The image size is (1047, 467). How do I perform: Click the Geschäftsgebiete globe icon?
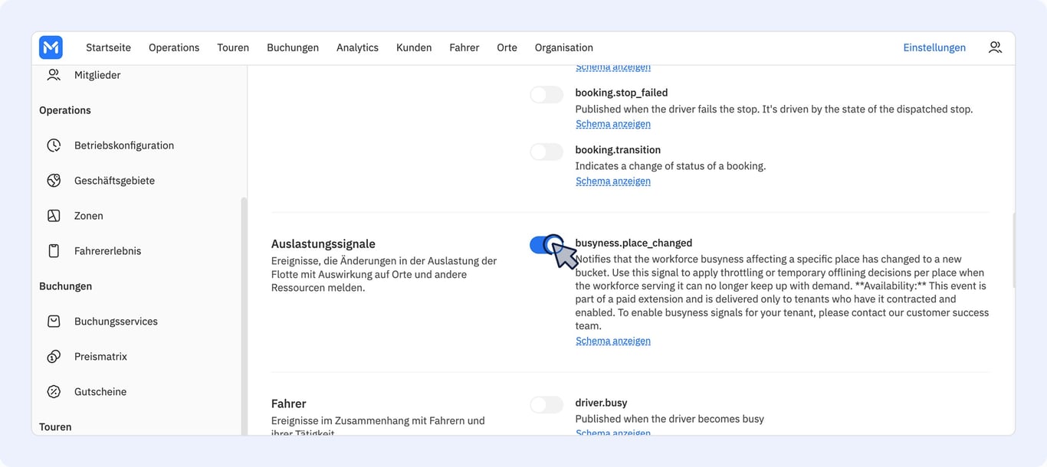54,181
